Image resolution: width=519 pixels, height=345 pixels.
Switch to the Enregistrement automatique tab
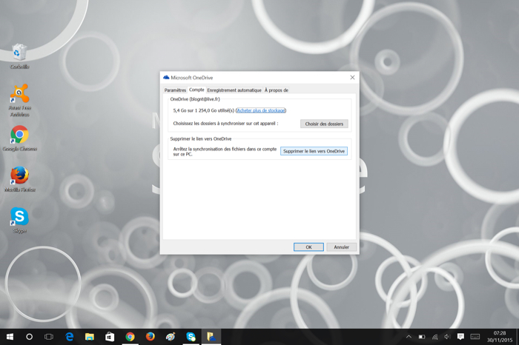234,90
